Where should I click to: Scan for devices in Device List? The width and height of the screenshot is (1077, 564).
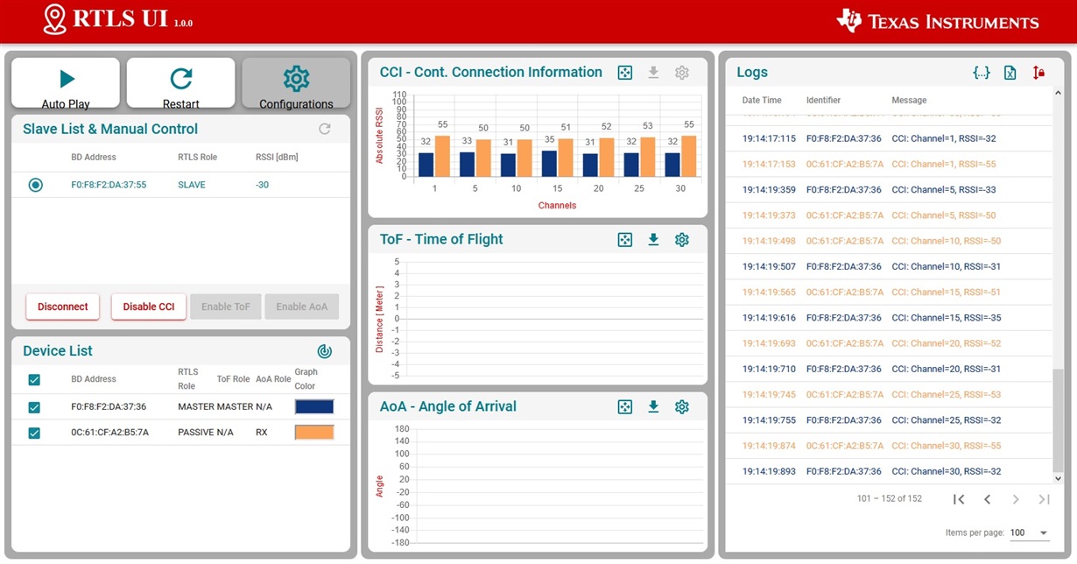(x=325, y=351)
